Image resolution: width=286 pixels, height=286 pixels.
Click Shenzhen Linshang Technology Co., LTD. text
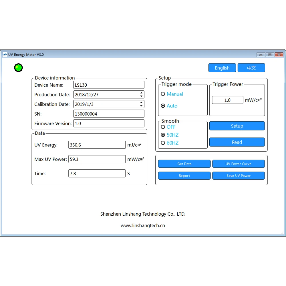coord(143,214)
